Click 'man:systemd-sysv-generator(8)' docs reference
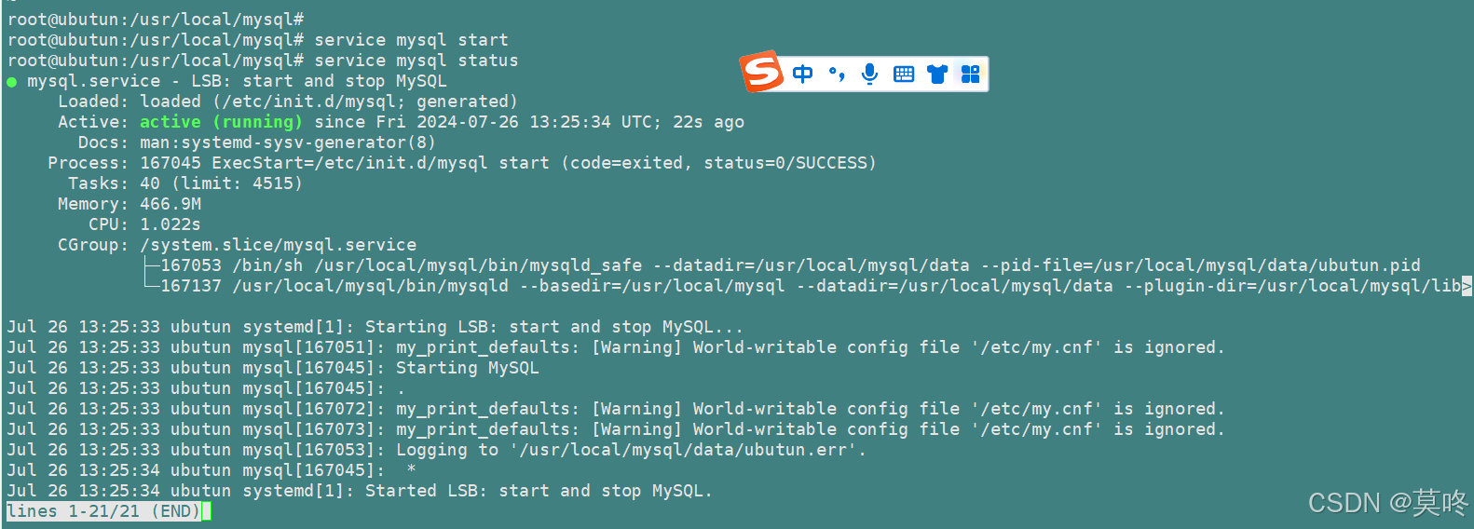Screen dimensions: 1474x529 [287, 142]
